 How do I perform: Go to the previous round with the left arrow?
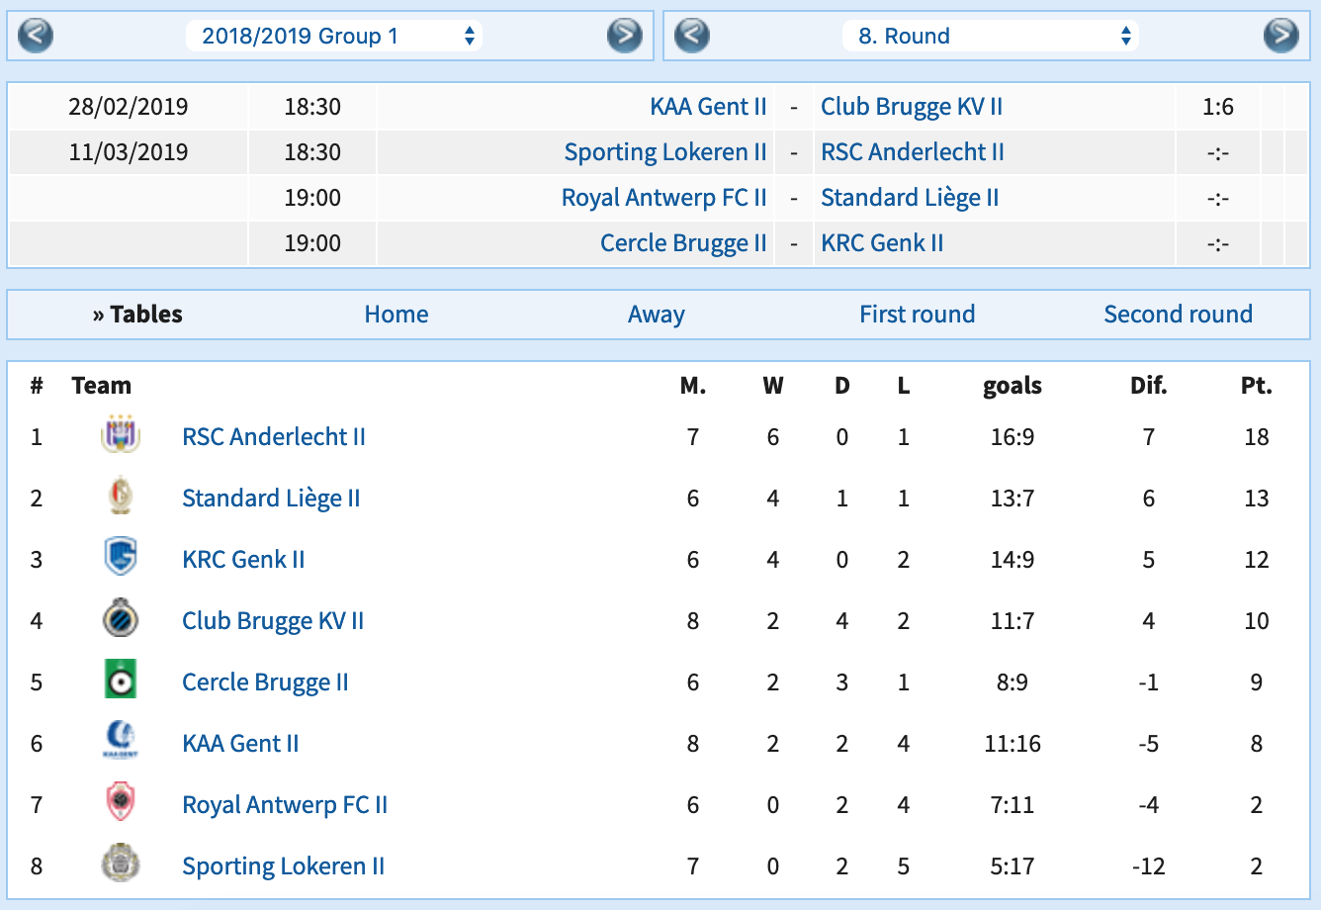(692, 37)
